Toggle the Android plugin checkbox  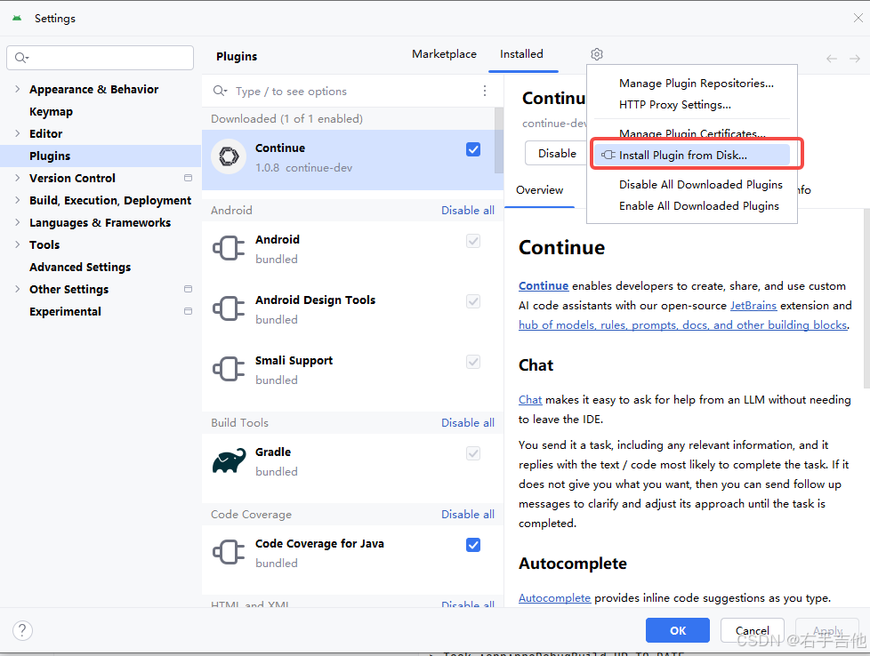tap(473, 241)
